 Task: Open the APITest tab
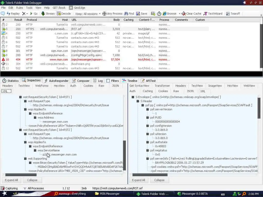148,81
